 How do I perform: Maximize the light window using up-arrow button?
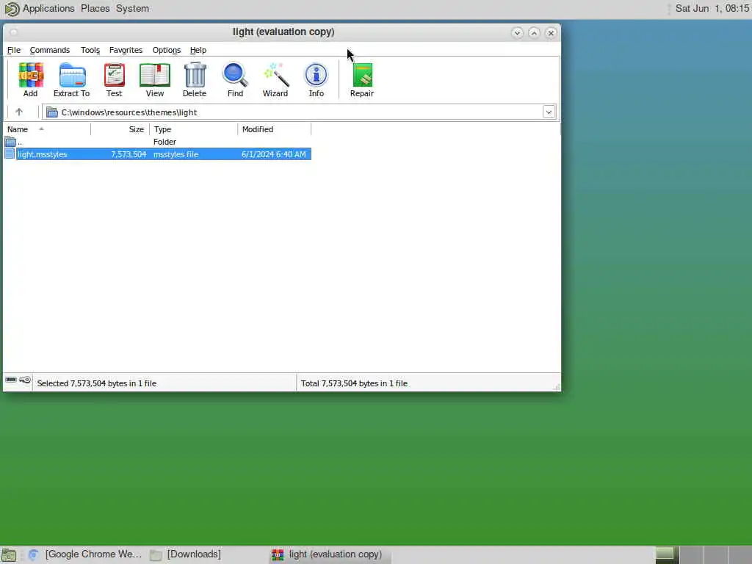click(x=534, y=32)
